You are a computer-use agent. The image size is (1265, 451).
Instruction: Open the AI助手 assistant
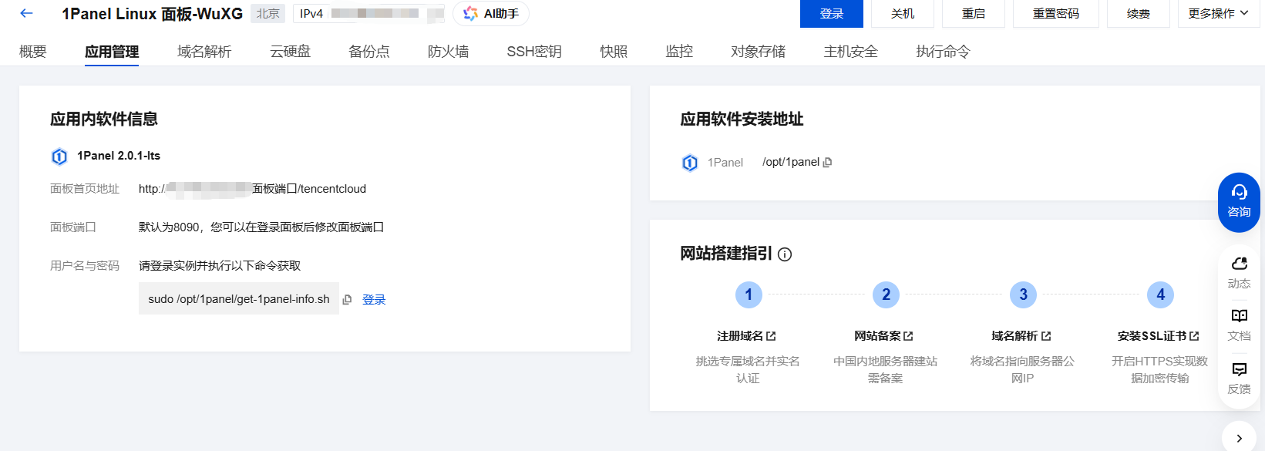coord(490,14)
